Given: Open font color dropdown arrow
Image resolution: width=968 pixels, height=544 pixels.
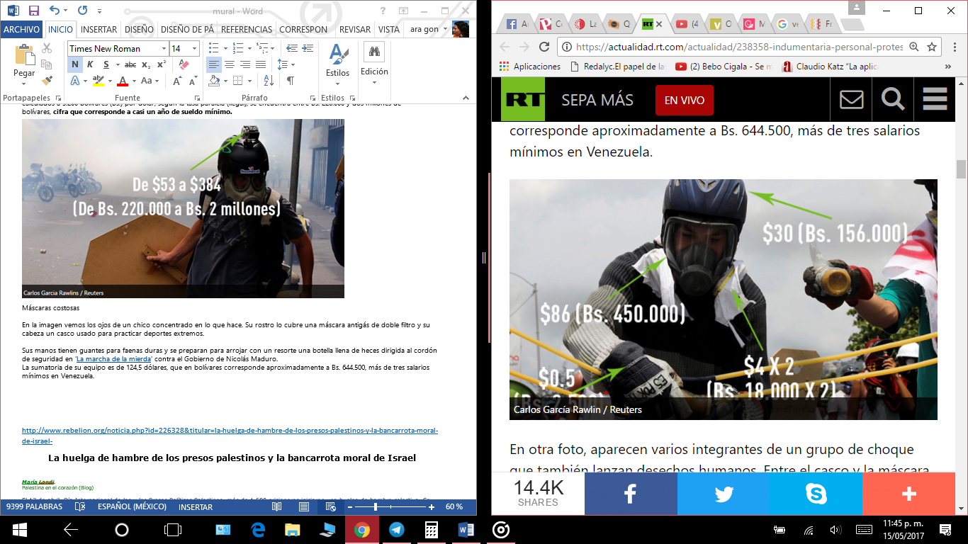Looking at the screenshot, I should [x=133, y=81].
